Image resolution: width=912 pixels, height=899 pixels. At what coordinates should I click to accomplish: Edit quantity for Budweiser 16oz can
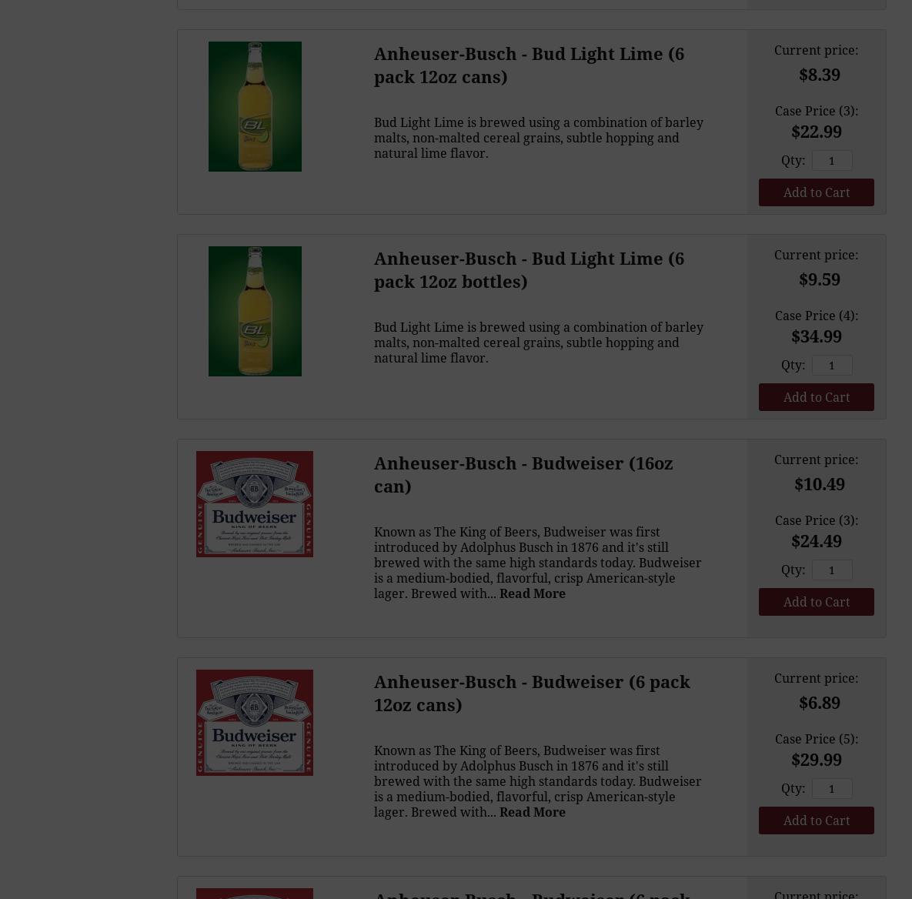click(832, 570)
